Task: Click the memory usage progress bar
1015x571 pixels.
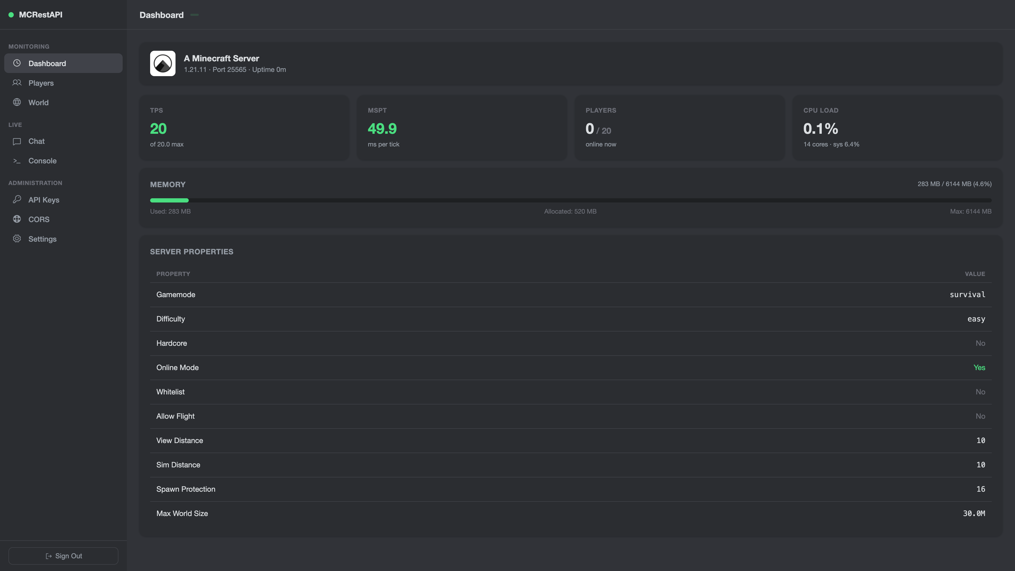Action: tap(571, 200)
